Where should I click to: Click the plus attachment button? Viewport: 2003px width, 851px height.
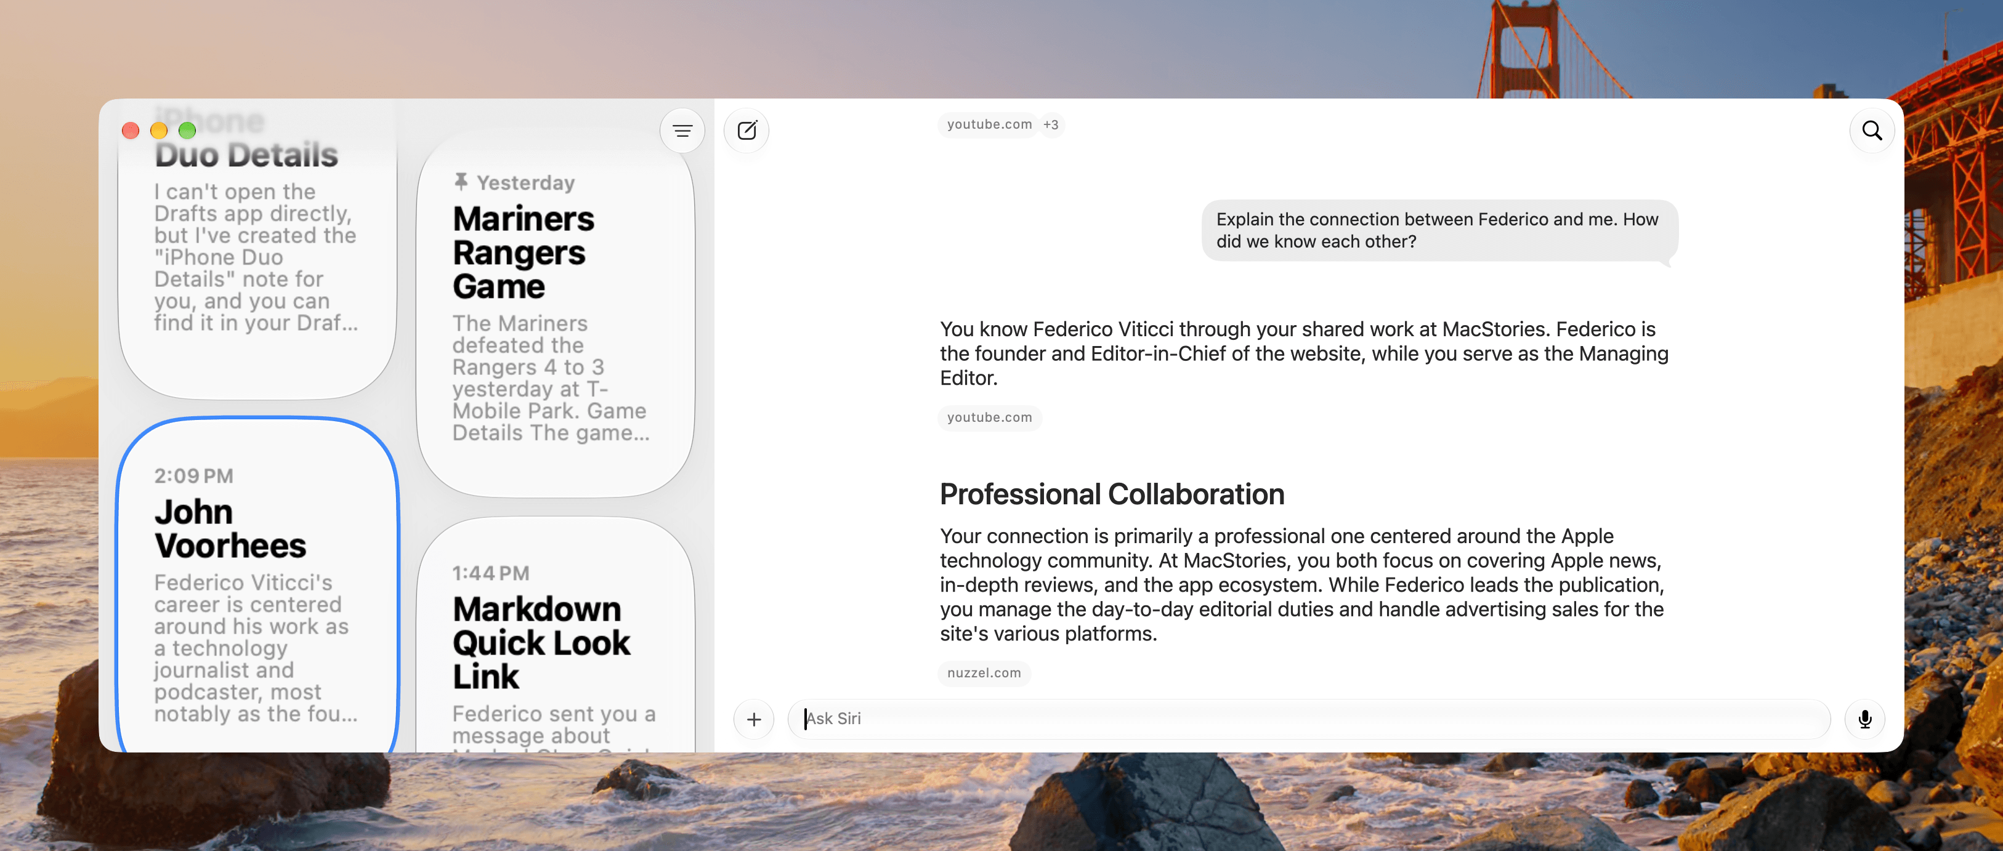(x=753, y=719)
